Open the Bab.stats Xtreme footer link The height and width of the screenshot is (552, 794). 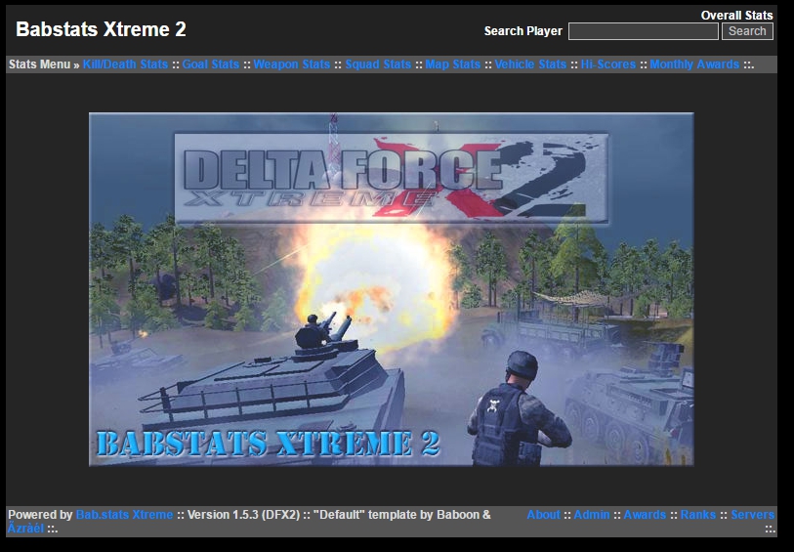click(124, 515)
